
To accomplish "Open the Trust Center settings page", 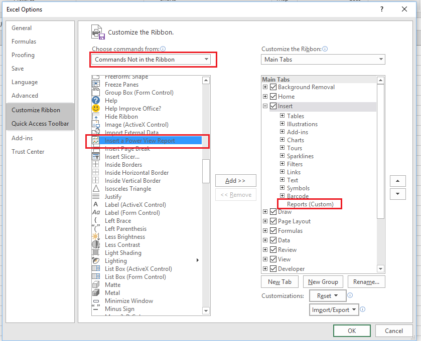I will 28,151.
